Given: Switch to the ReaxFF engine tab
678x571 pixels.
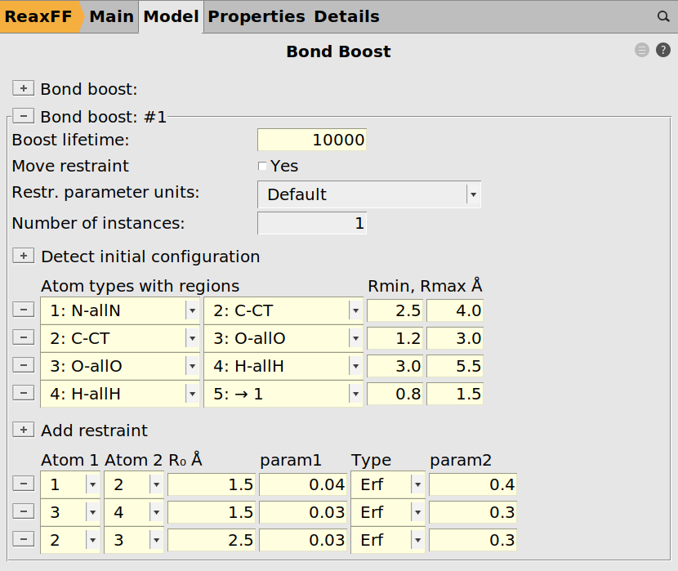Looking at the screenshot, I should (39, 16).
